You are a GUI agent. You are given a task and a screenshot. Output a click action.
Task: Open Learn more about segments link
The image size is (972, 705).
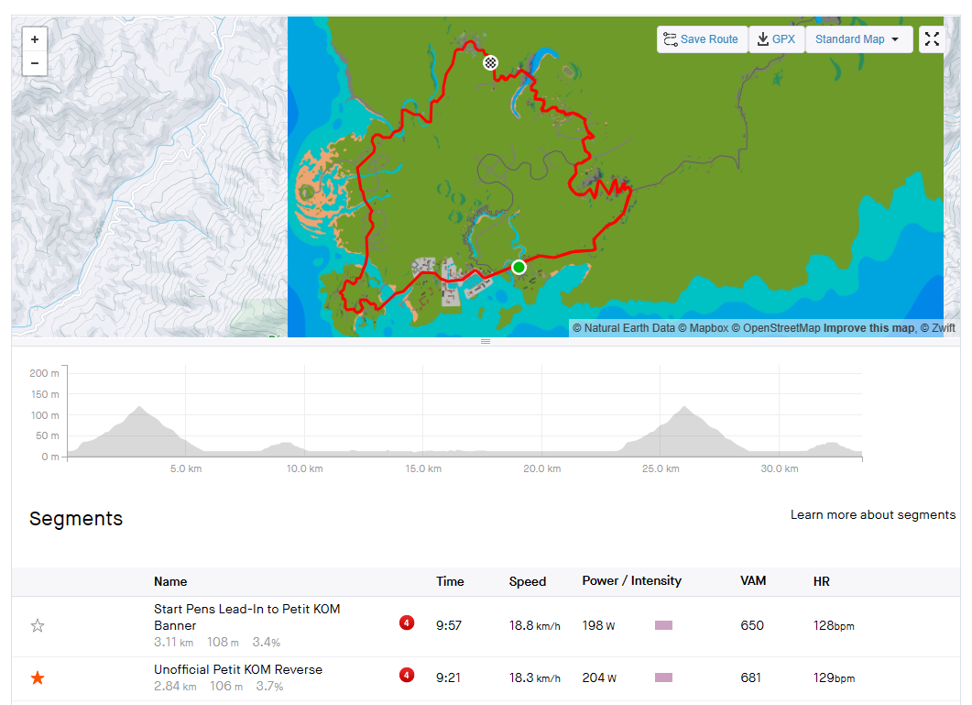873,514
